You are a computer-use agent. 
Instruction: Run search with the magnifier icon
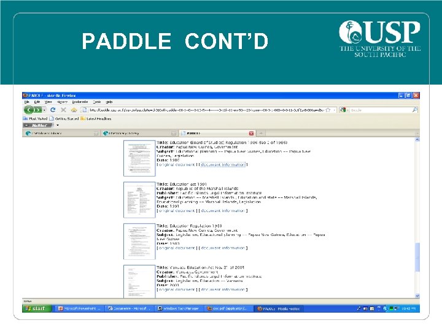[x=415, y=110]
